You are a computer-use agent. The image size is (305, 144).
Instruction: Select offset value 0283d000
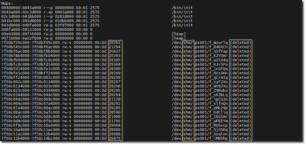[x=64, y=17]
